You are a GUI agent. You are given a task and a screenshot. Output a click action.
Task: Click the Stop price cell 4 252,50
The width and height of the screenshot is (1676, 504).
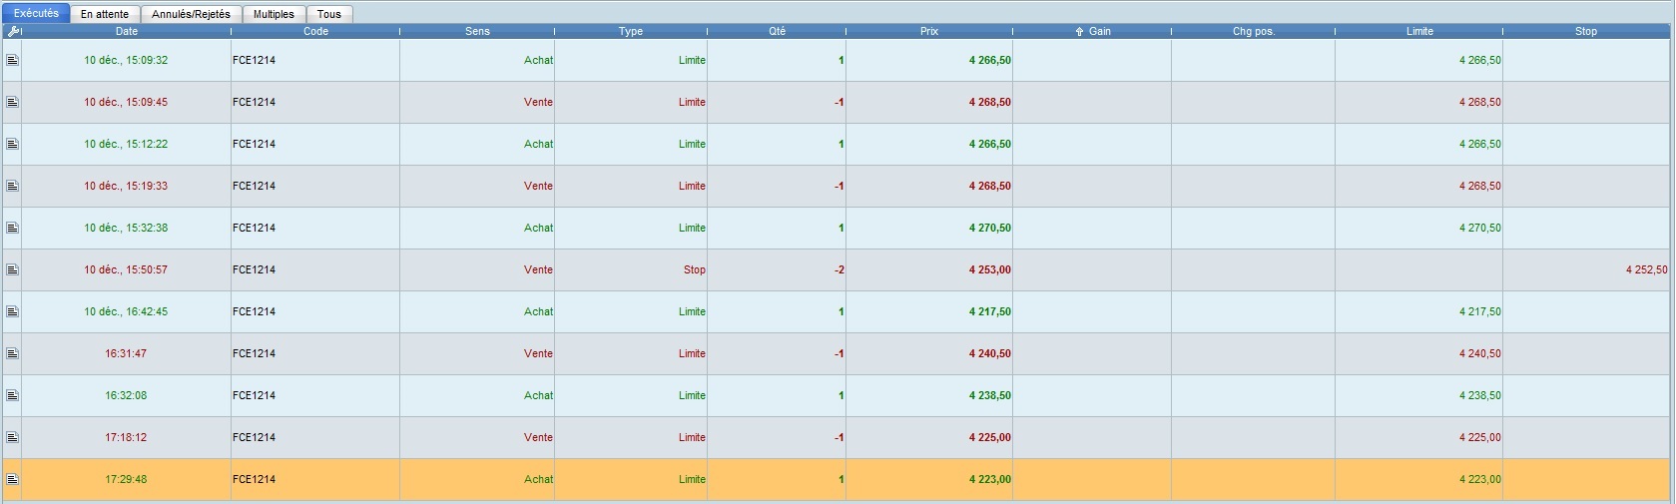point(1646,269)
